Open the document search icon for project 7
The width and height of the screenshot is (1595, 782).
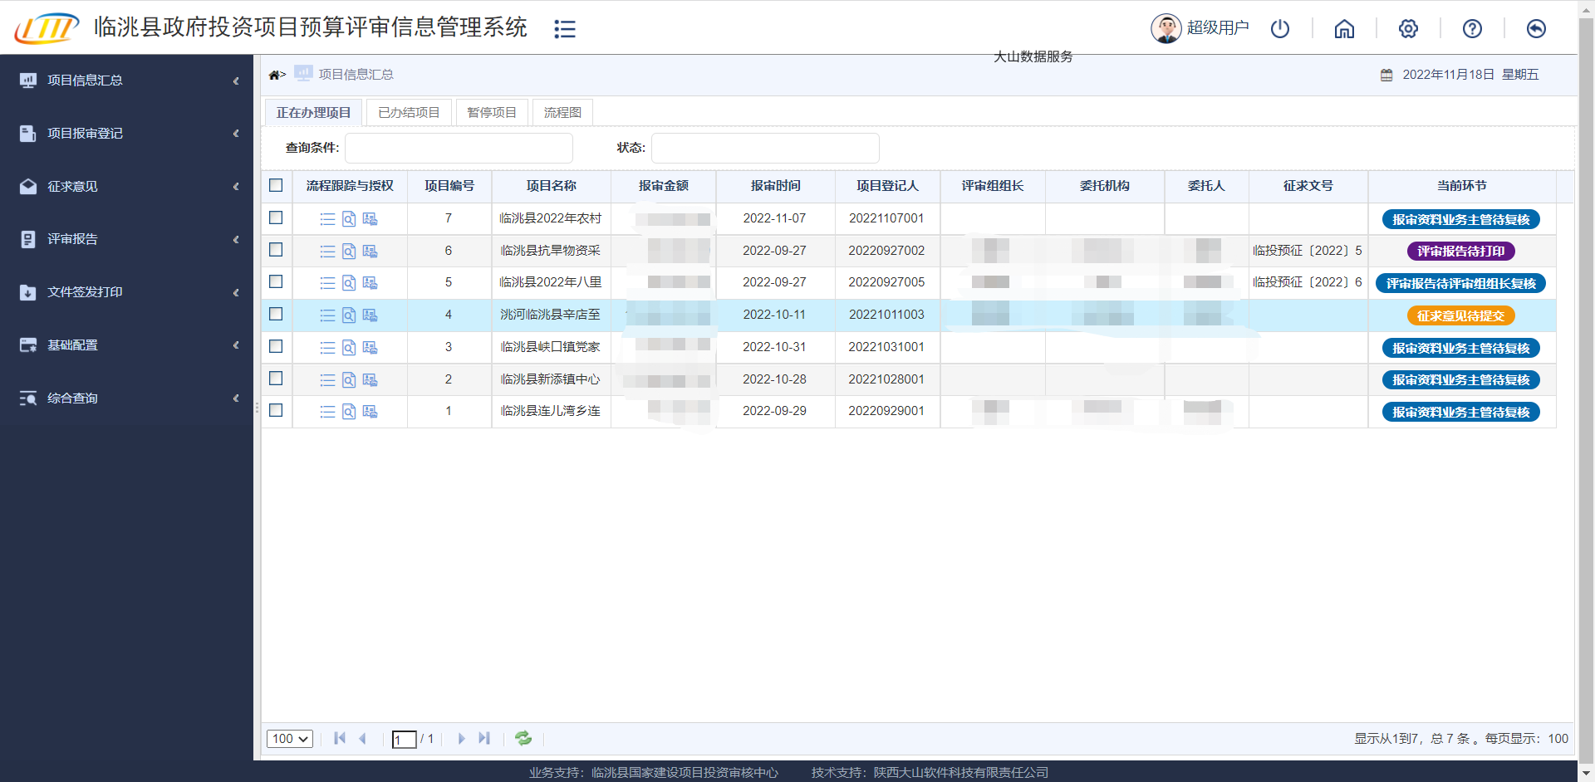[349, 219]
